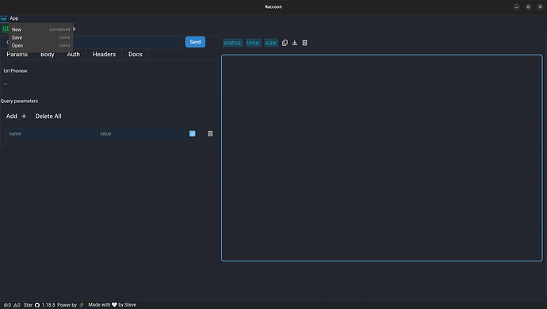This screenshot has height=309, width=547.
Task: Switch to the Docs tab
Action: (x=136, y=55)
